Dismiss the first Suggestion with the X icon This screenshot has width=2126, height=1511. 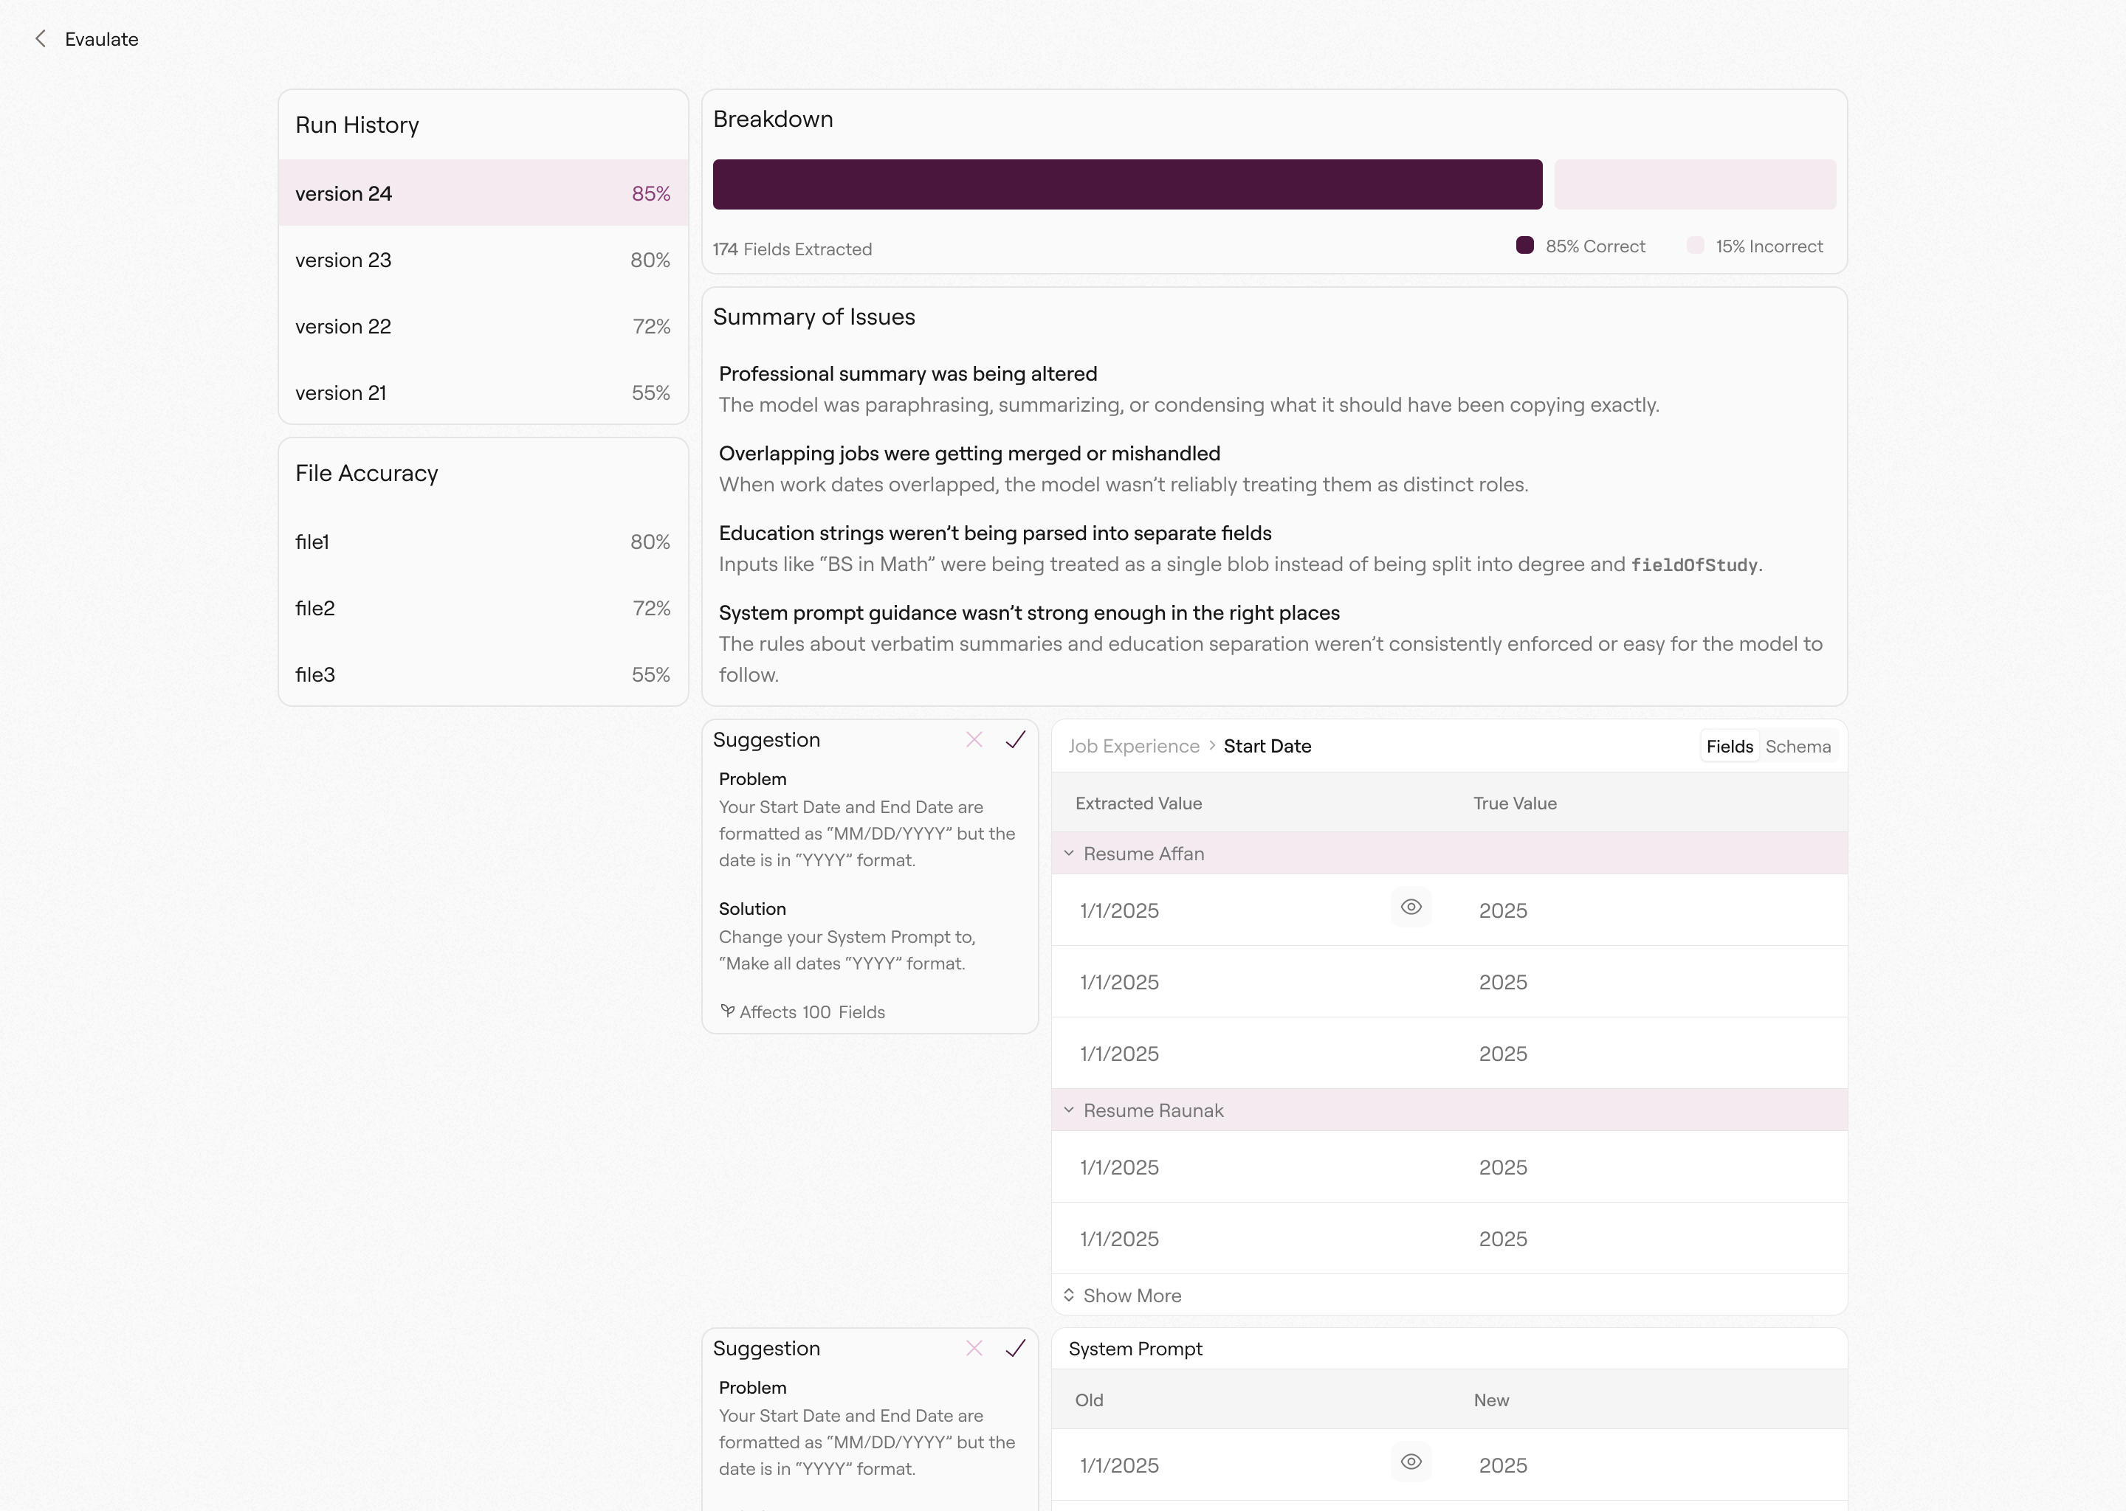(974, 740)
